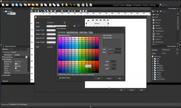The height and width of the screenshot is (108, 181).
Task: Click Help in CSS3 Property Editor
Action: pyautogui.click(x=141, y=90)
